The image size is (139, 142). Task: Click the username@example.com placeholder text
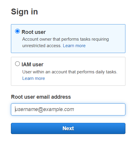point(45,109)
